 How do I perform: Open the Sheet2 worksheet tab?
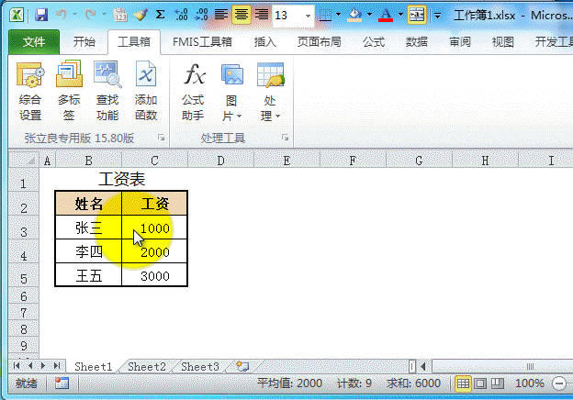click(x=147, y=366)
